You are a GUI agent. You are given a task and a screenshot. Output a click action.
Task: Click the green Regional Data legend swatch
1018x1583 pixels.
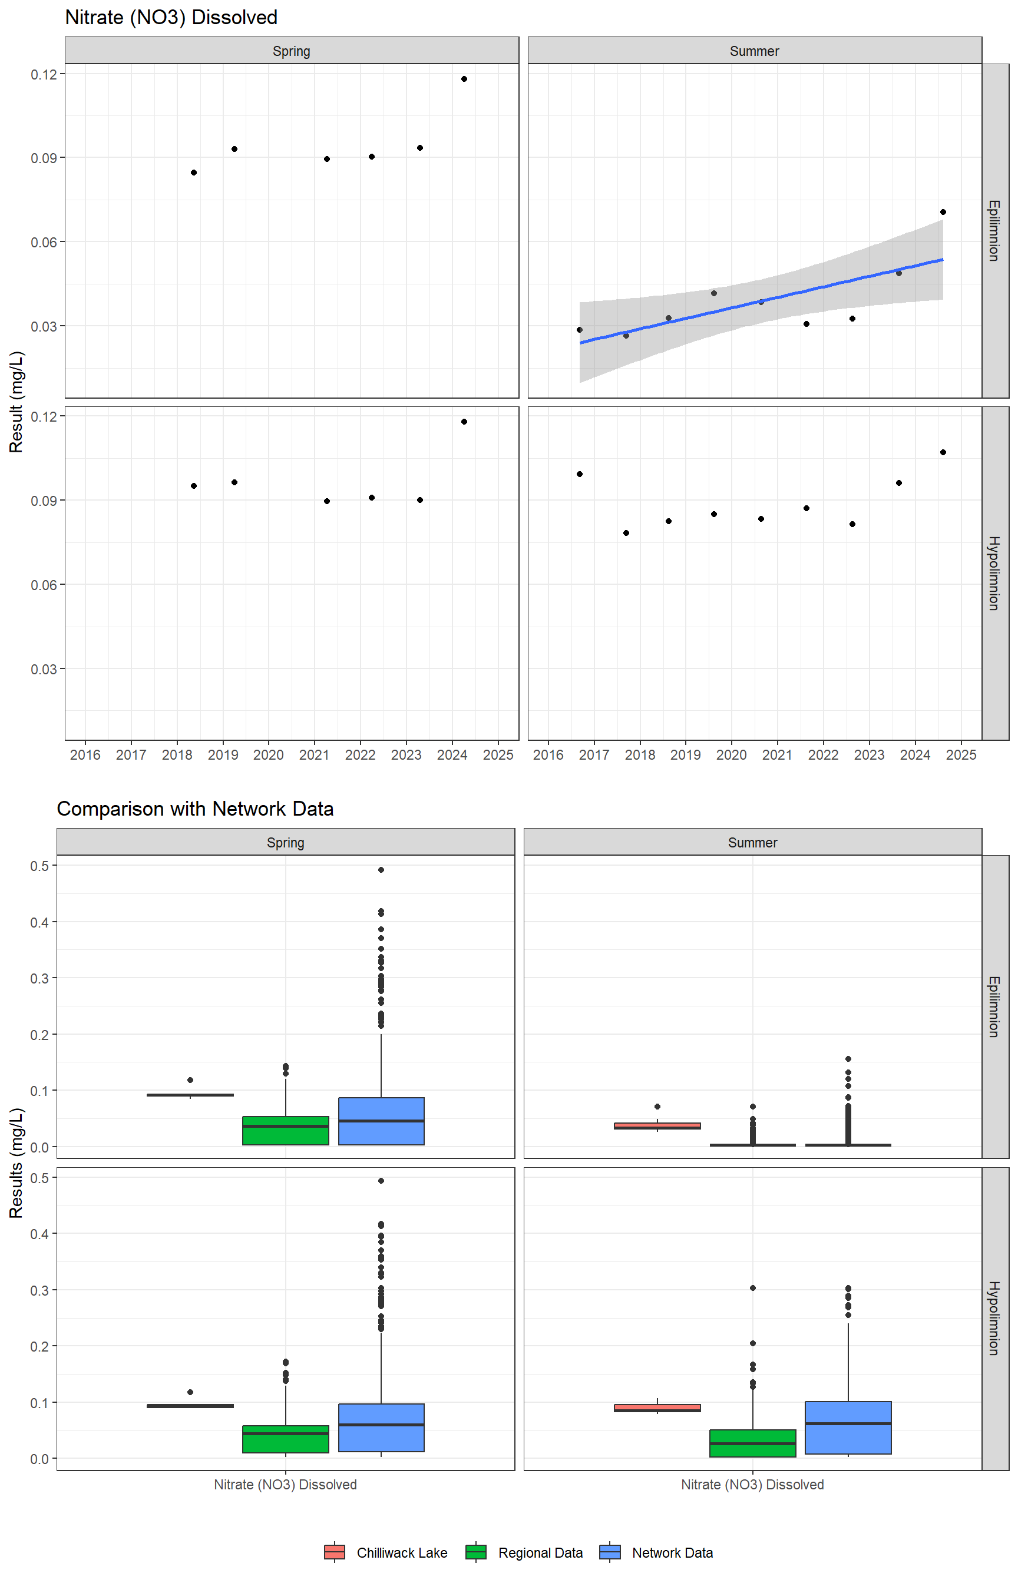coord(476,1552)
